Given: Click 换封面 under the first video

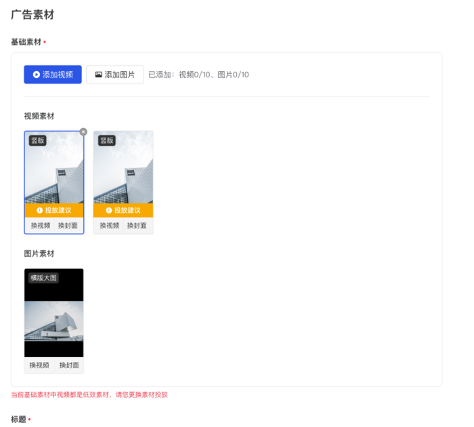Looking at the screenshot, I should pyautogui.click(x=68, y=226).
